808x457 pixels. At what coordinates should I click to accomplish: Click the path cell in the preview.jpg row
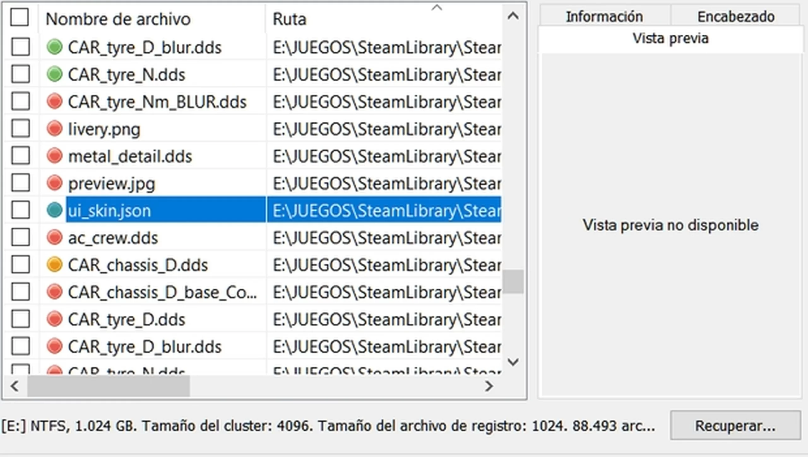(x=384, y=183)
